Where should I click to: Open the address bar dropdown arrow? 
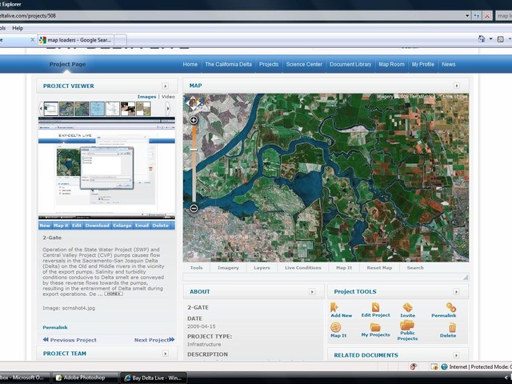click(467, 16)
